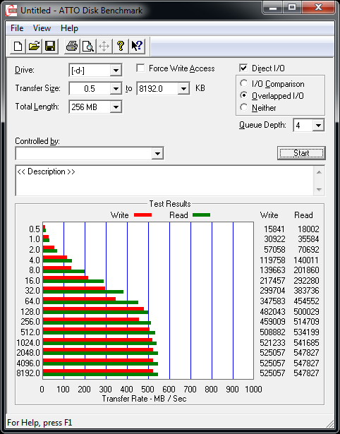The image size is (340, 434).
Task: Start the benchmark with the Start button
Action: [301, 153]
